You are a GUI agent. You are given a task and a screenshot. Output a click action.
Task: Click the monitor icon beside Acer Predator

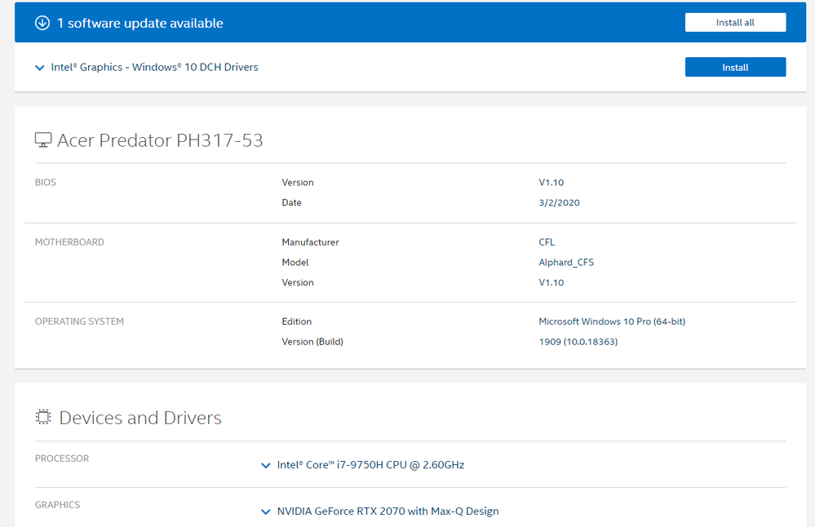(43, 139)
